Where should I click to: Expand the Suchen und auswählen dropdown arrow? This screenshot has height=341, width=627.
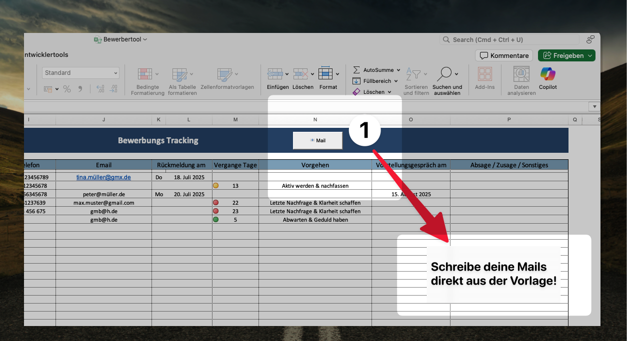coord(456,74)
